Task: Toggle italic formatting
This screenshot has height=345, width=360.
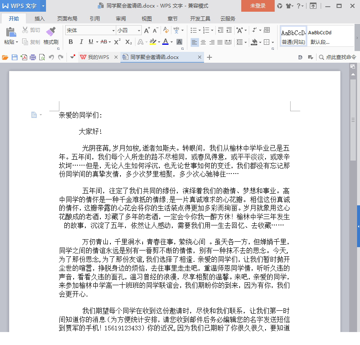Action: [x=81, y=42]
